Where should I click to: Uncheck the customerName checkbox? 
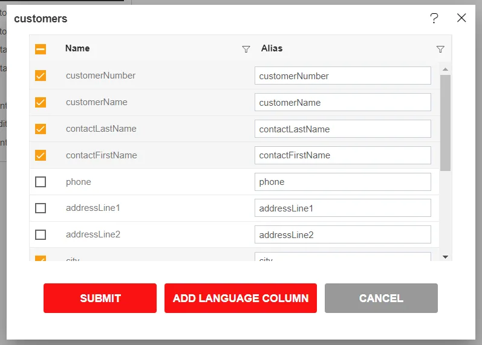click(x=41, y=102)
